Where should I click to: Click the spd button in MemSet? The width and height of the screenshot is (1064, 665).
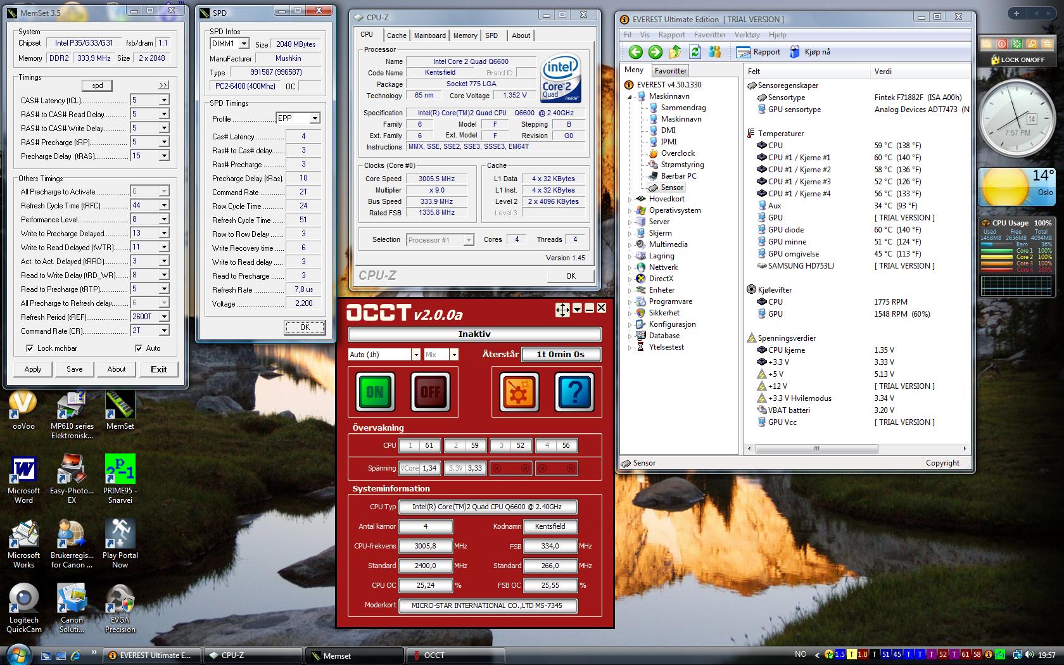(x=98, y=85)
